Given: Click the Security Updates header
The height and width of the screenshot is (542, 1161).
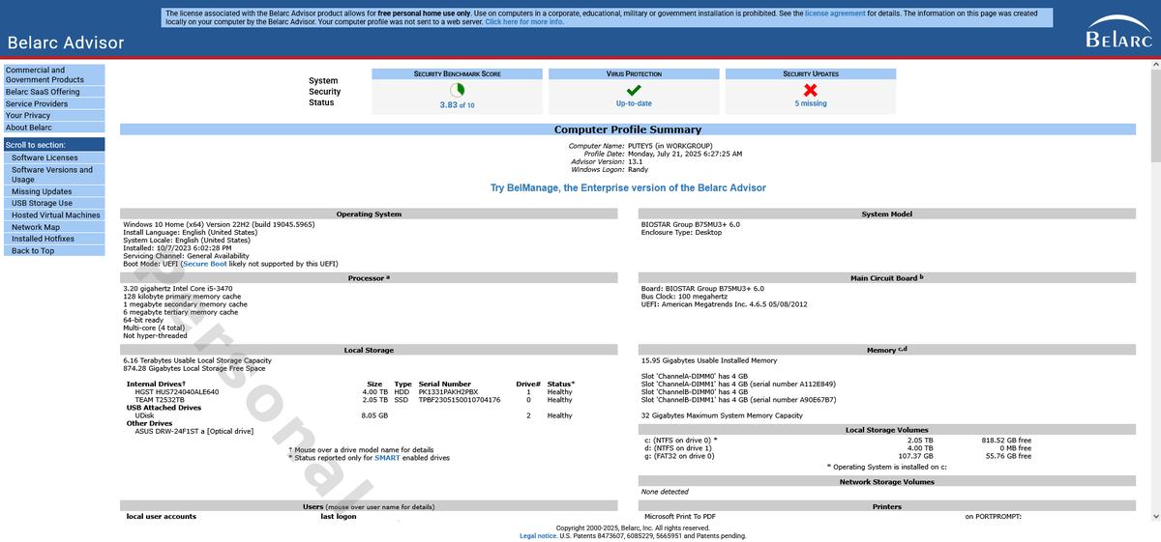Looking at the screenshot, I should (811, 73).
